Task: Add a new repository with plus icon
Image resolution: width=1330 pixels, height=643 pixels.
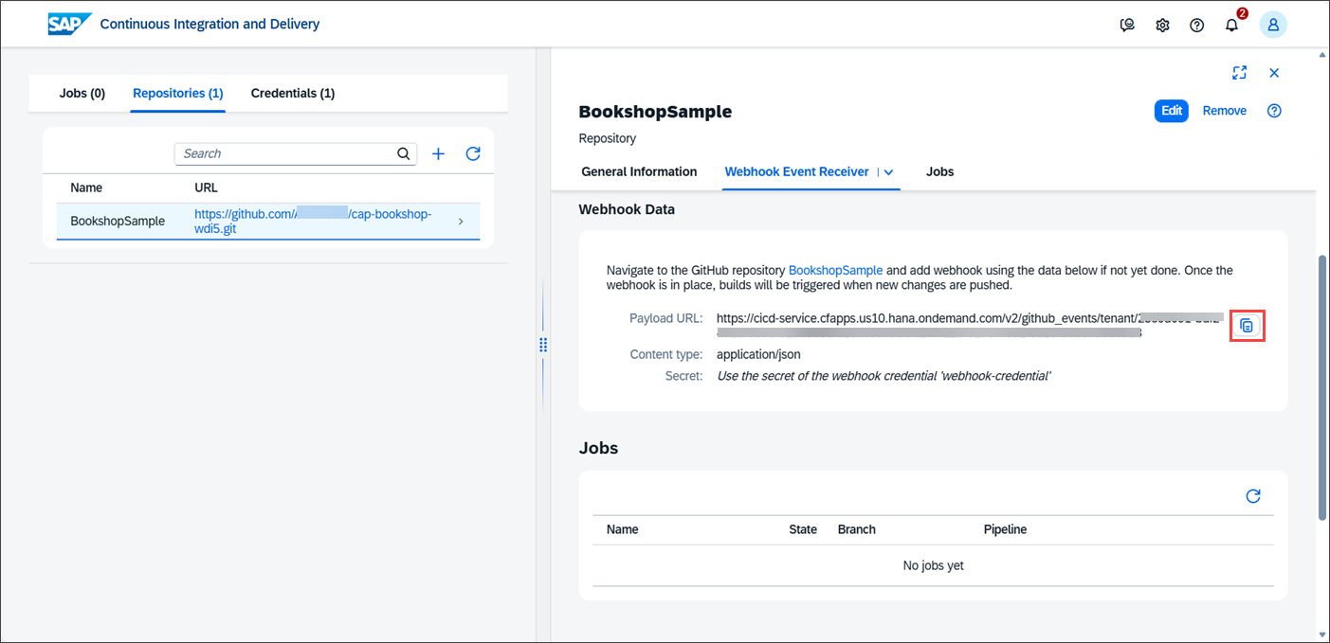Action: tap(438, 153)
